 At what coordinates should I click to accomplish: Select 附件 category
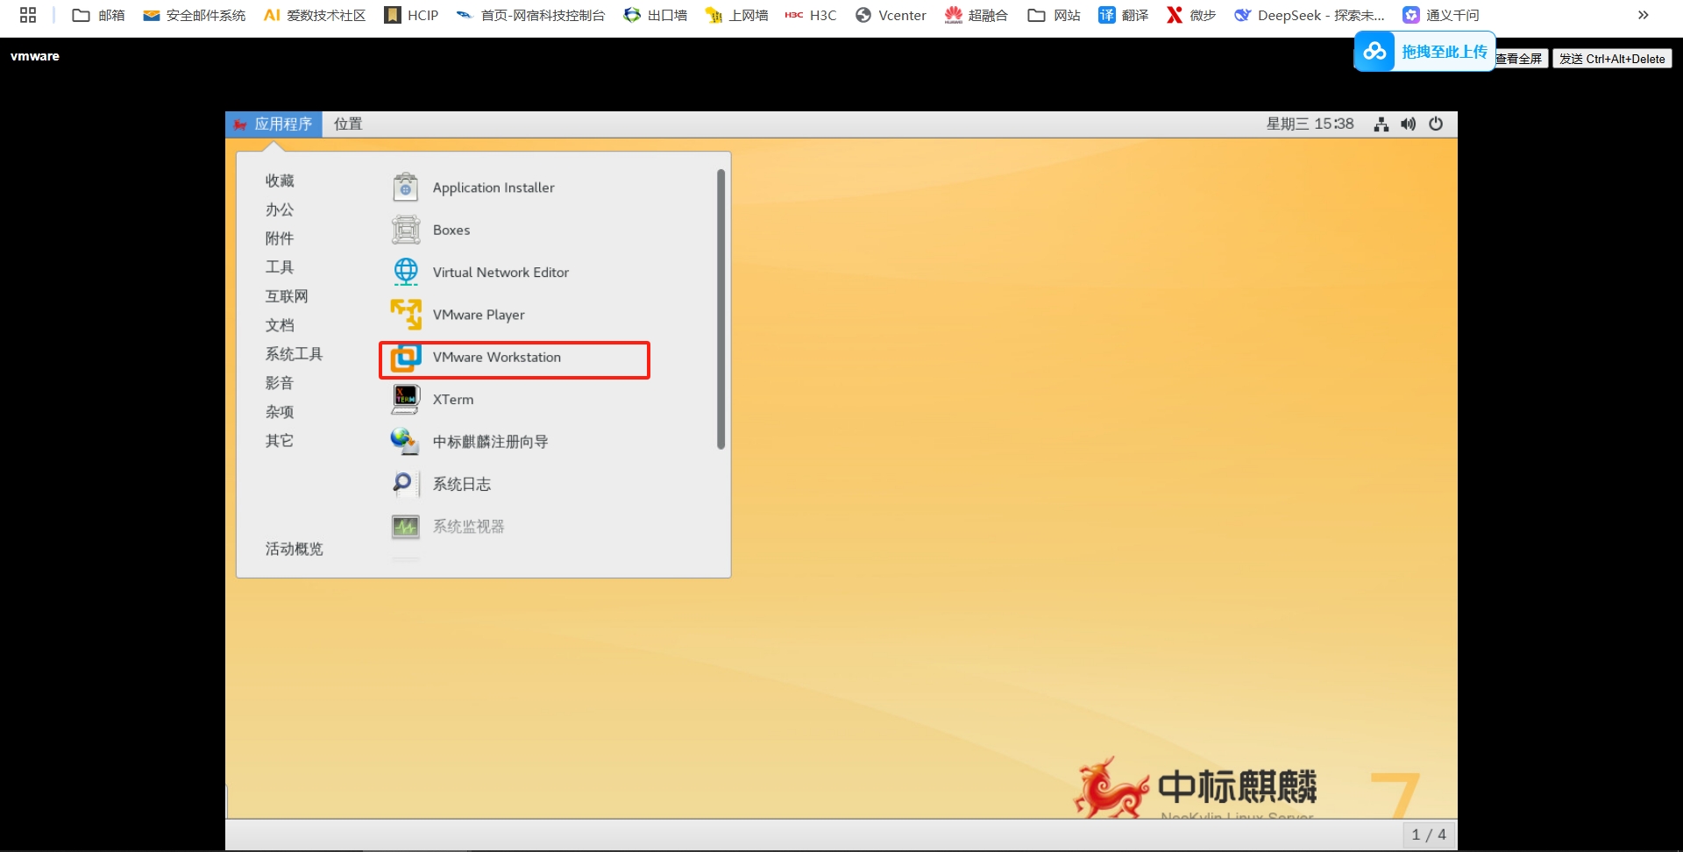(280, 238)
